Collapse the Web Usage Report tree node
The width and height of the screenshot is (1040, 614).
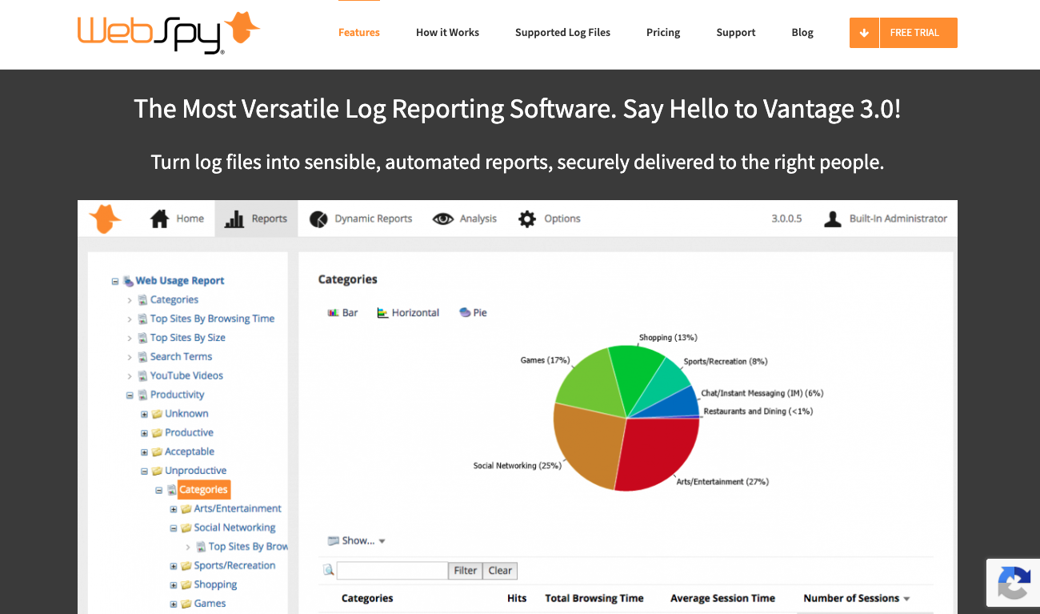pos(115,281)
